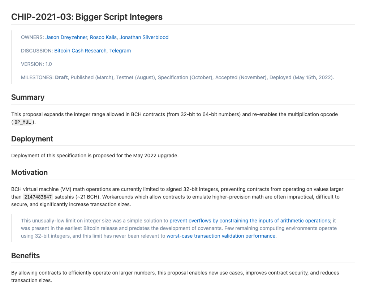Open the Telegram discussion link
Viewport: 366px width, 285px height.
[x=120, y=51]
